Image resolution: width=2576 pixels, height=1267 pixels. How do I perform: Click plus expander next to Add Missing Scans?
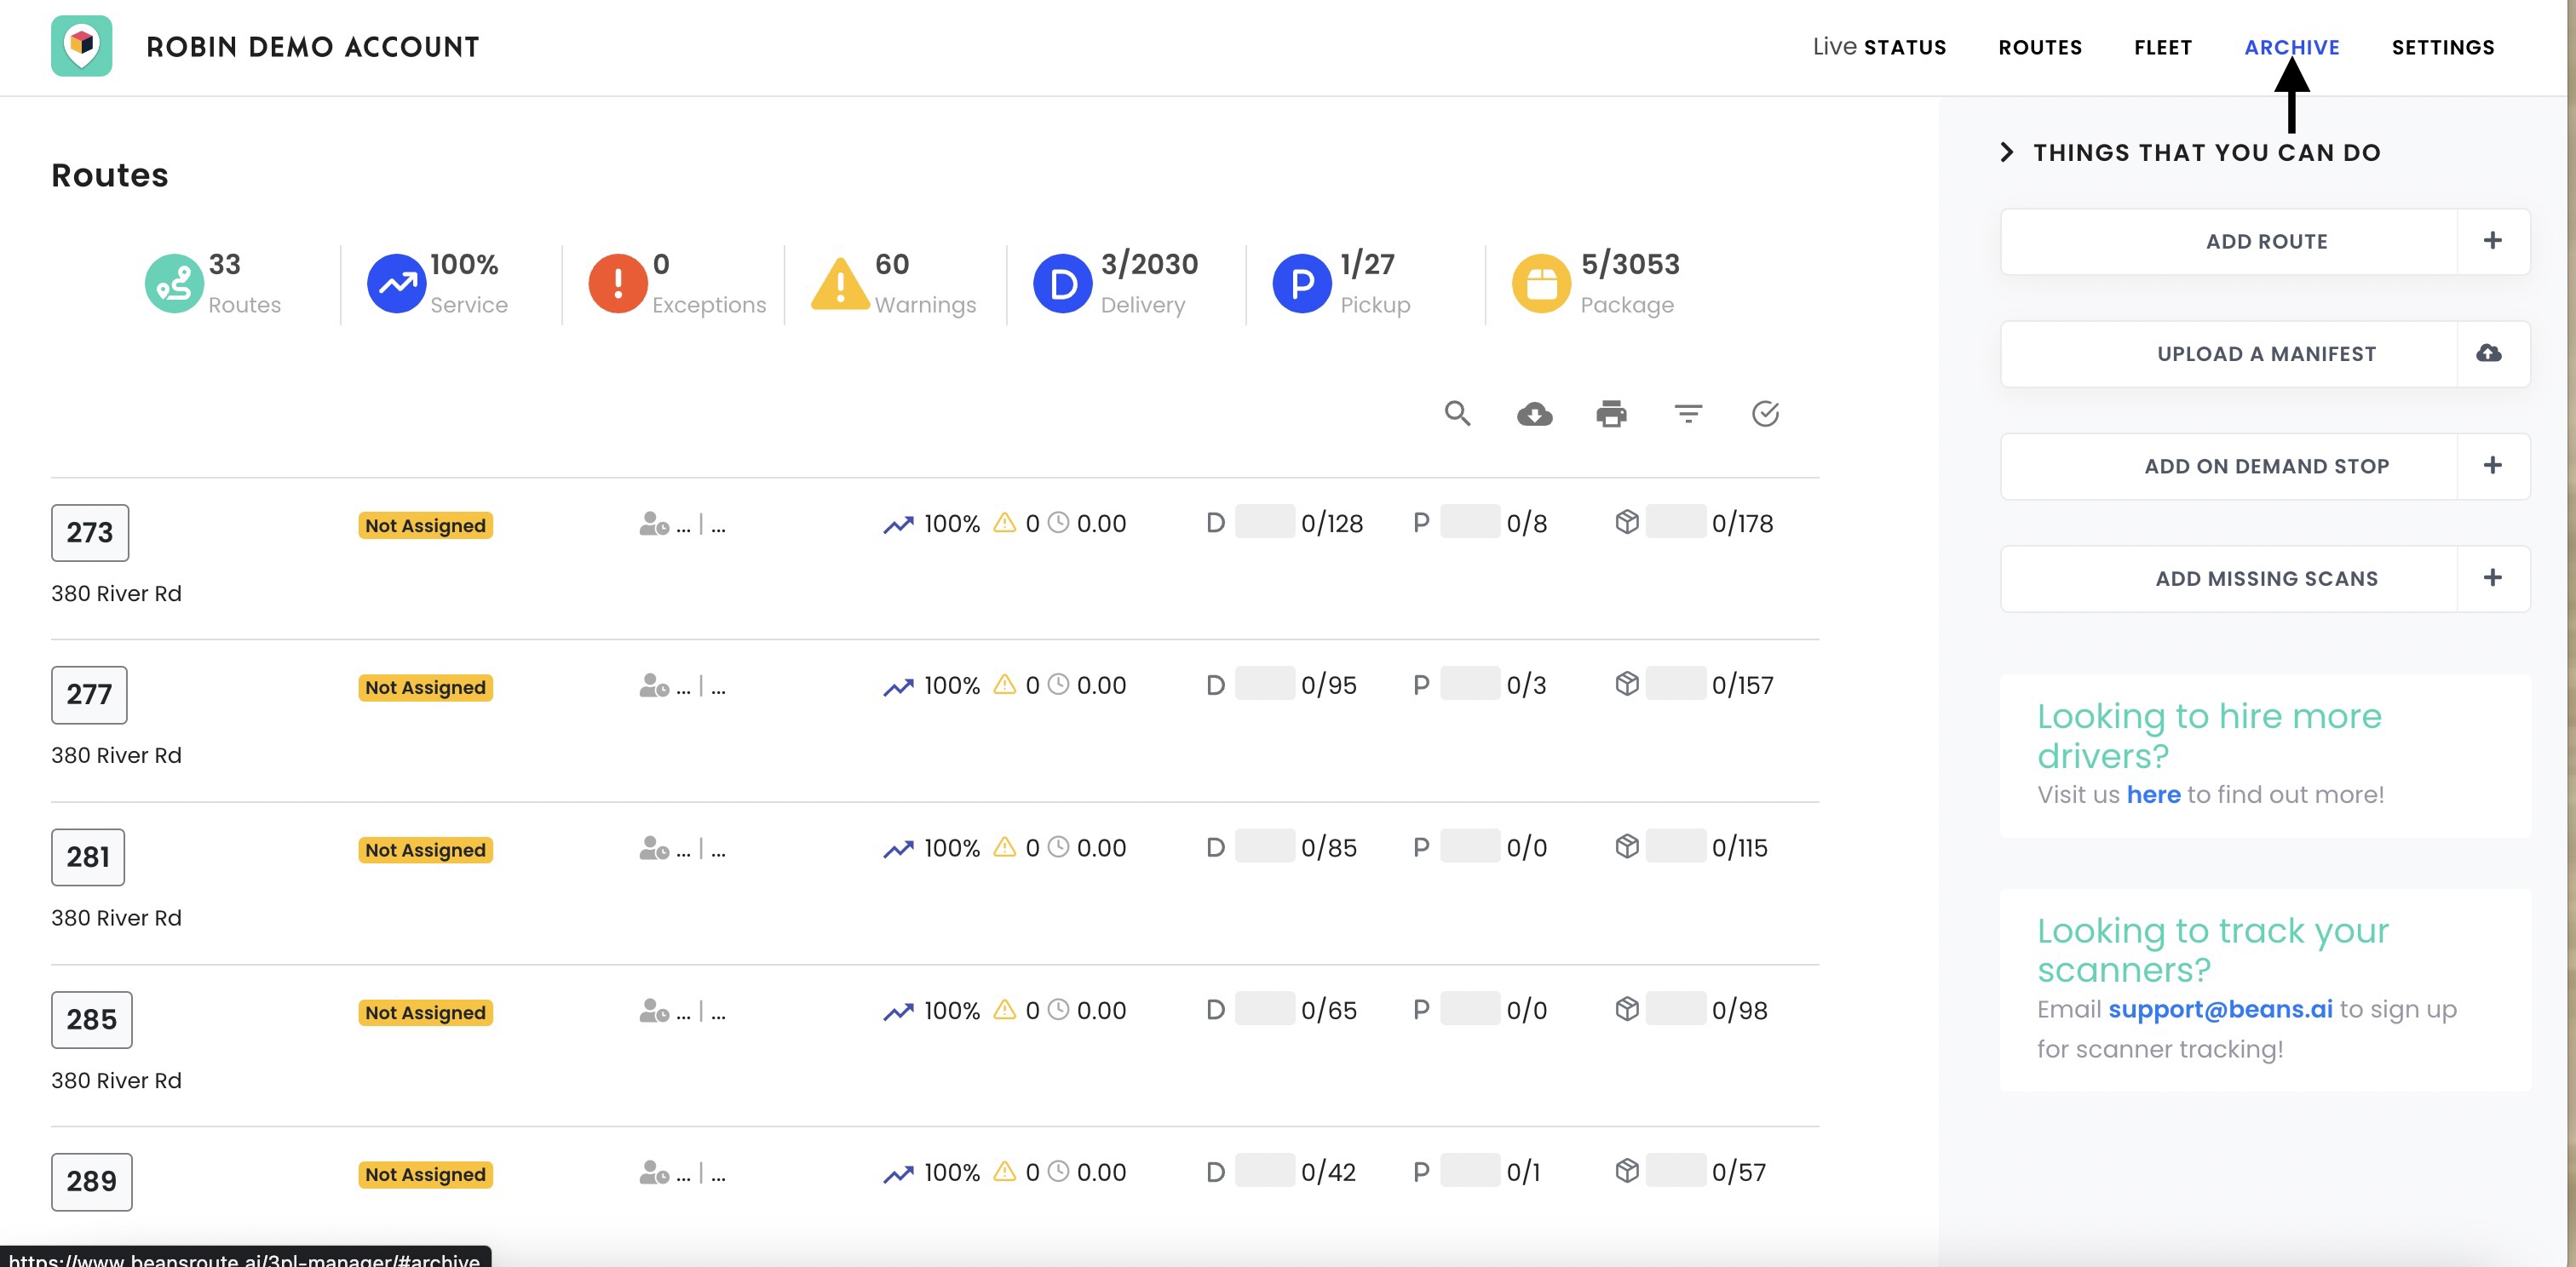[x=2492, y=577]
